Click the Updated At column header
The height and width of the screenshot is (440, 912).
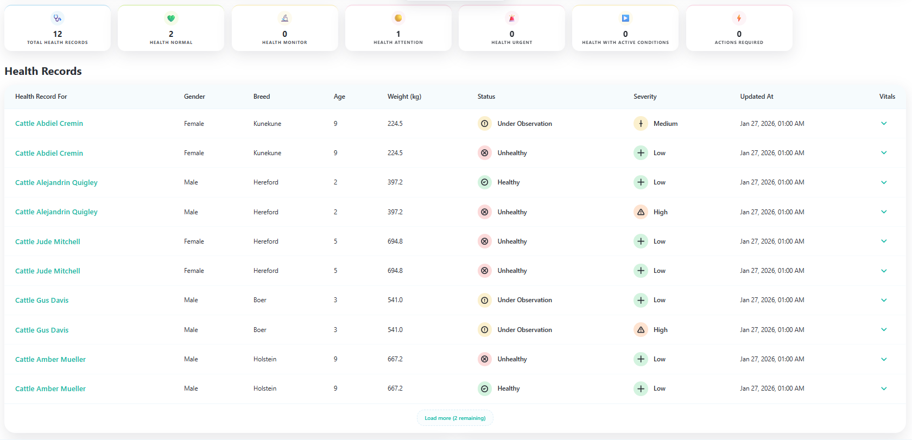coord(756,97)
